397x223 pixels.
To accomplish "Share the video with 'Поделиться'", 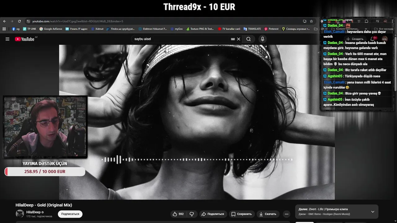I will pyautogui.click(x=213, y=214).
